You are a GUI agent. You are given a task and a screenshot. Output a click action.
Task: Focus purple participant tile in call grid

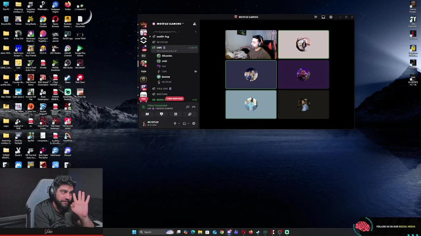pos(303,75)
